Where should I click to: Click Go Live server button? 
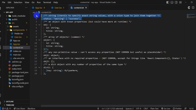[166, 108]
